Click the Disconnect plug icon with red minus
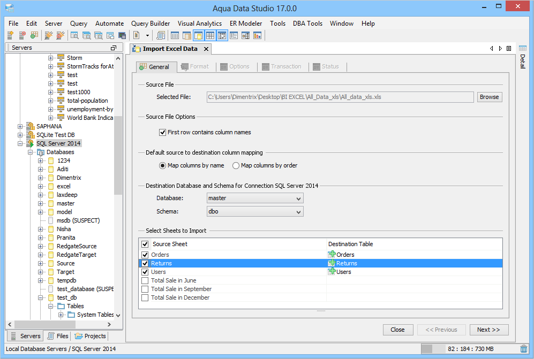 coord(61,35)
